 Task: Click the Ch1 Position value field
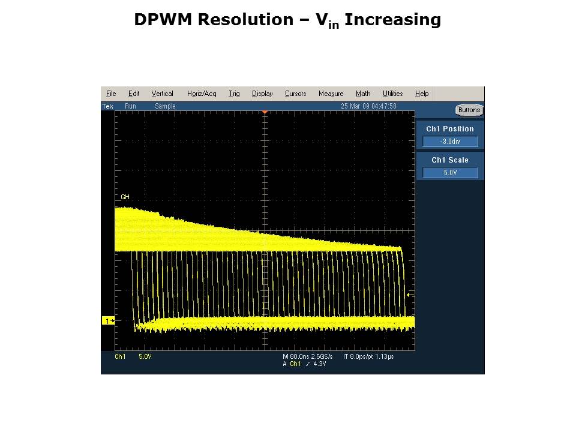(x=450, y=142)
